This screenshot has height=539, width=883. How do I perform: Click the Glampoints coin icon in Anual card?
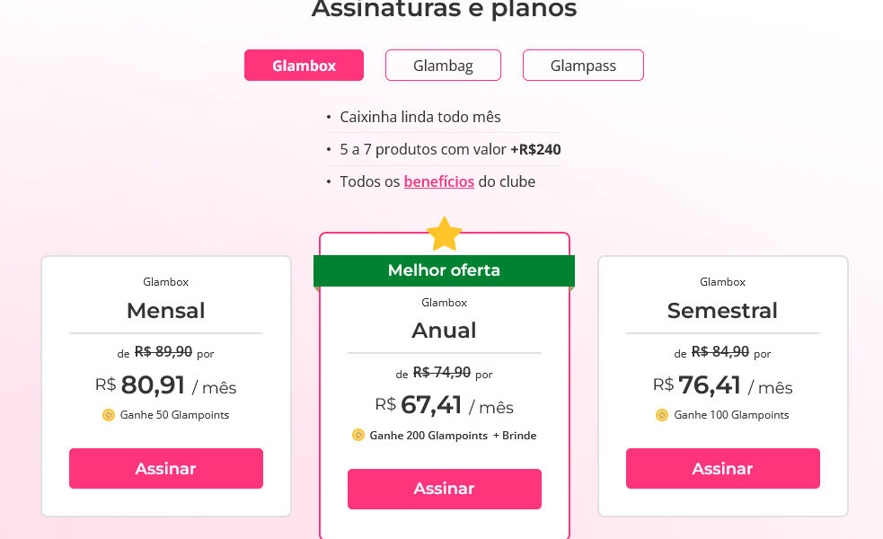click(x=358, y=435)
